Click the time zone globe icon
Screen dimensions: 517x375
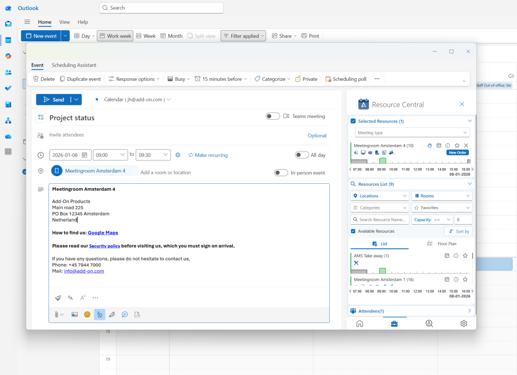[178, 155]
